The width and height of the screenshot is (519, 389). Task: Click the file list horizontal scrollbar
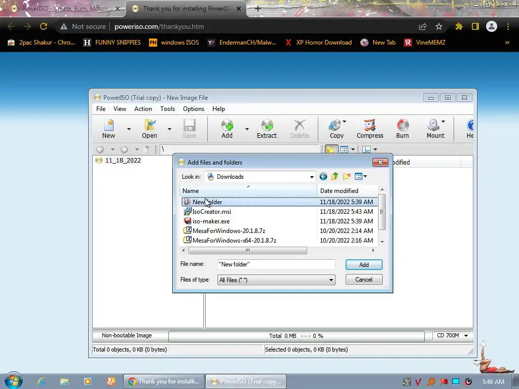247,250
